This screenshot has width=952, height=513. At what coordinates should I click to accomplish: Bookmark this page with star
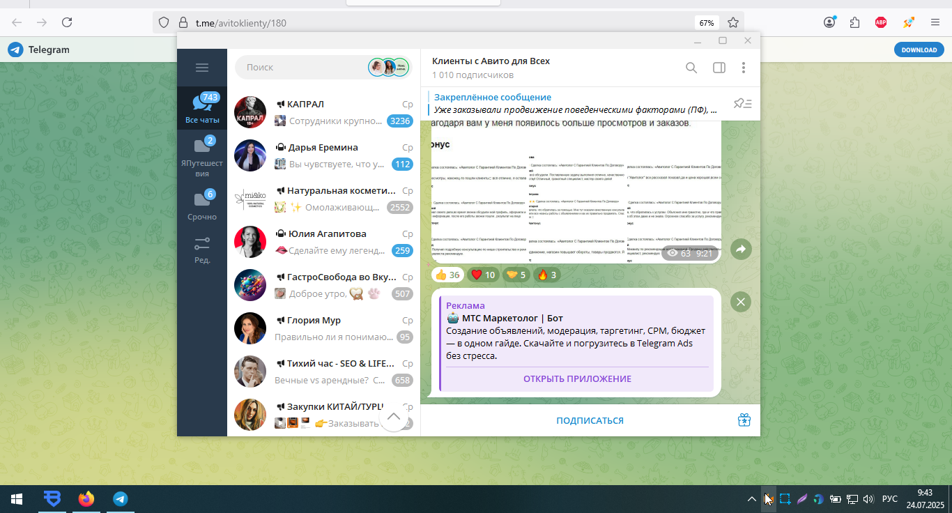coord(733,22)
